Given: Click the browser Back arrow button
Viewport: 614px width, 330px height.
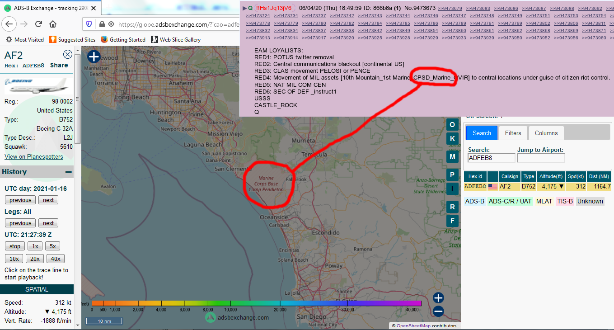Looking at the screenshot, I should (x=10, y=24).
